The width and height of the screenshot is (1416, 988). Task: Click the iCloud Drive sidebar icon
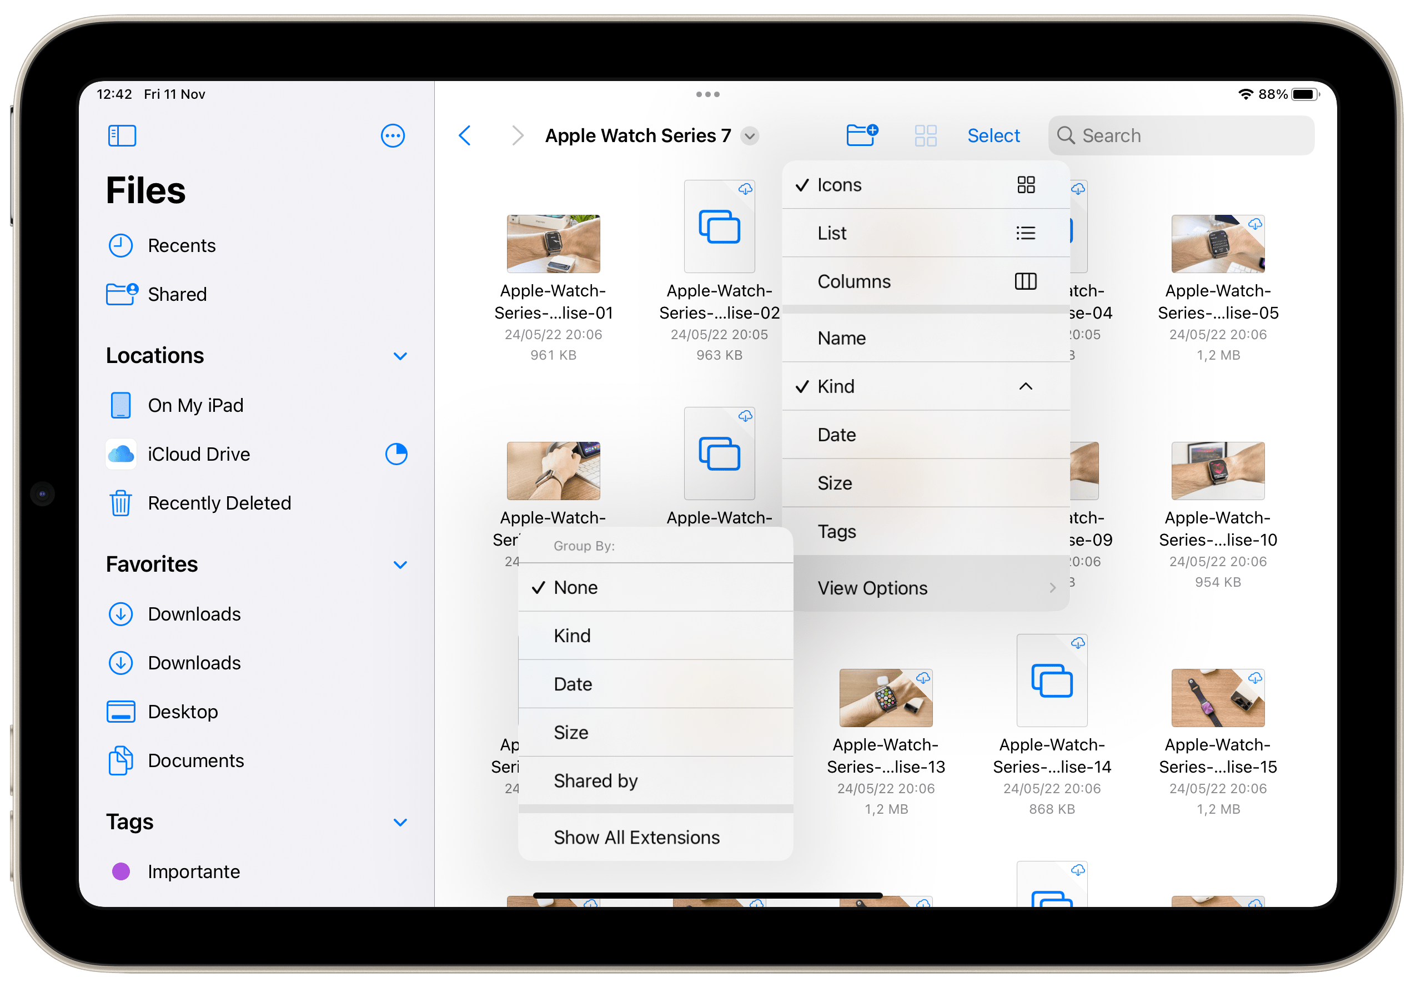point(120,453)
